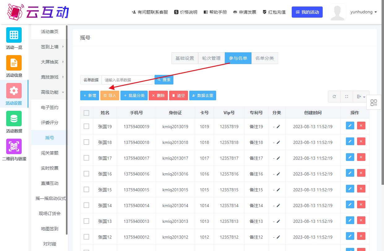Click the side menu vertical scrollbar

[67, 130]
